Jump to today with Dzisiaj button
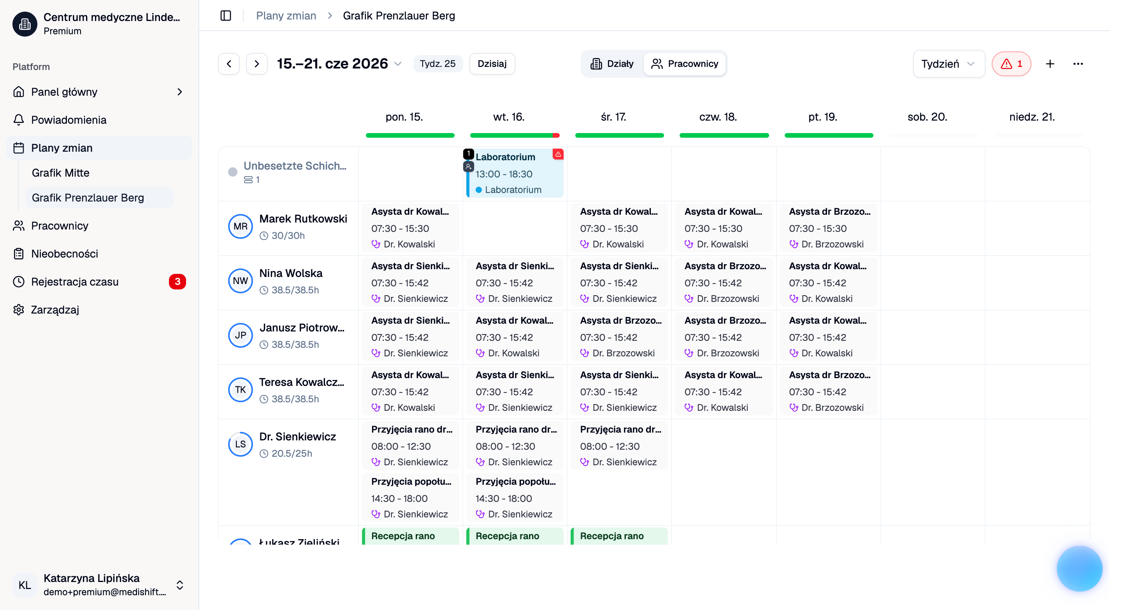 click(492, 64)
